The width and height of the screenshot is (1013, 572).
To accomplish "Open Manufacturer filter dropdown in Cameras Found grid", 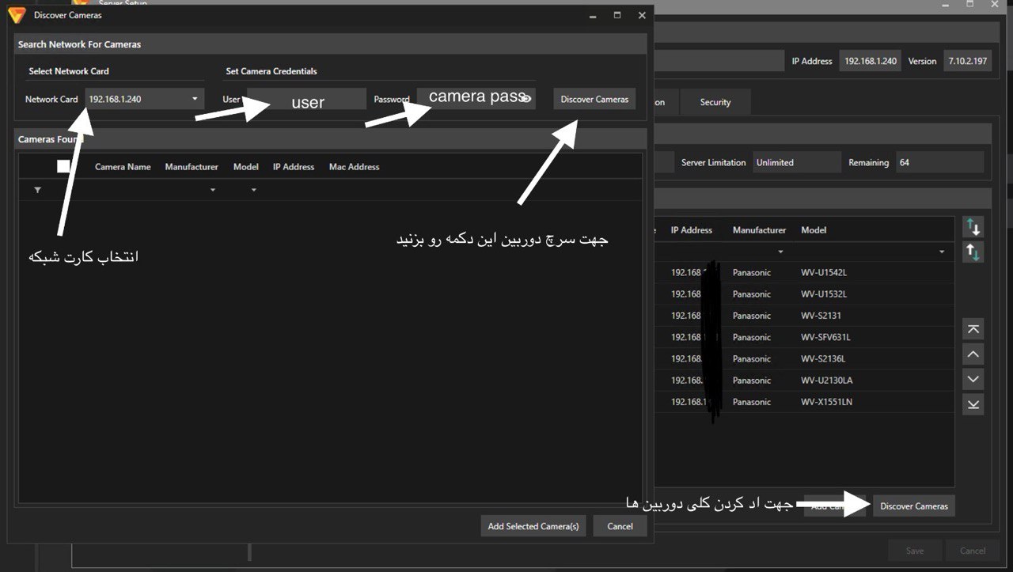I will (212, 191).
